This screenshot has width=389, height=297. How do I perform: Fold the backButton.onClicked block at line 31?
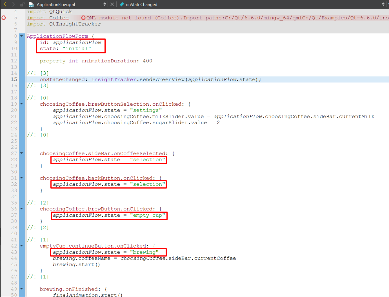21,178
